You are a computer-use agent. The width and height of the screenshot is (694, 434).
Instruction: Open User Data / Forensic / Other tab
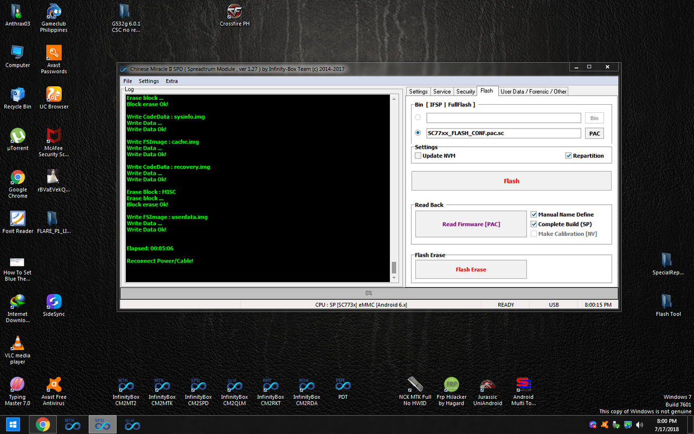click(533, 92)
